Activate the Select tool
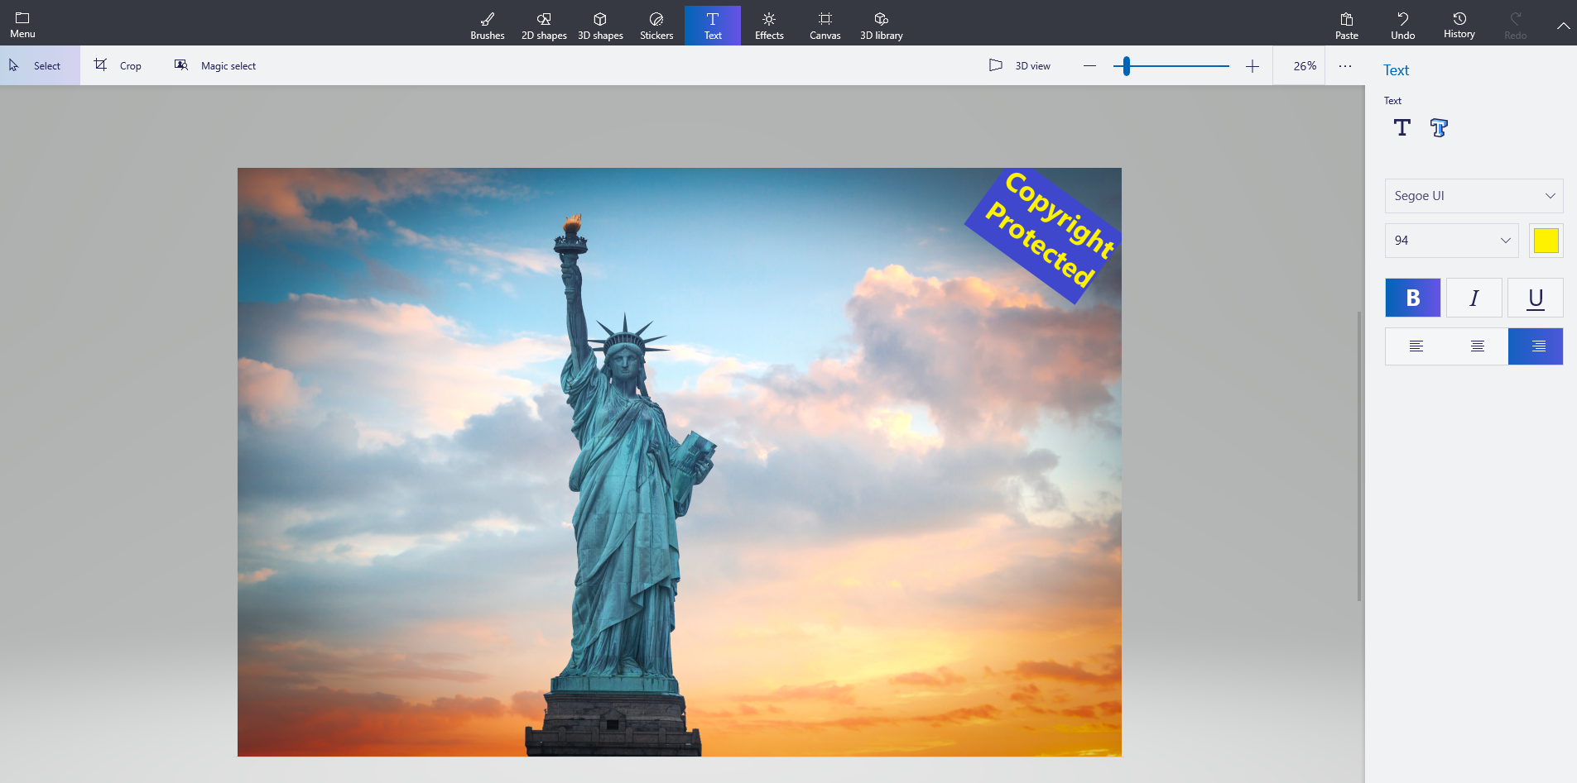1577x783 pixels. click(x=40, y=65)
